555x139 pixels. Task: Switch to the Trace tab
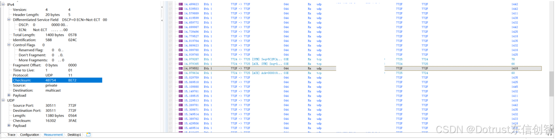click(x=11, y=135)
